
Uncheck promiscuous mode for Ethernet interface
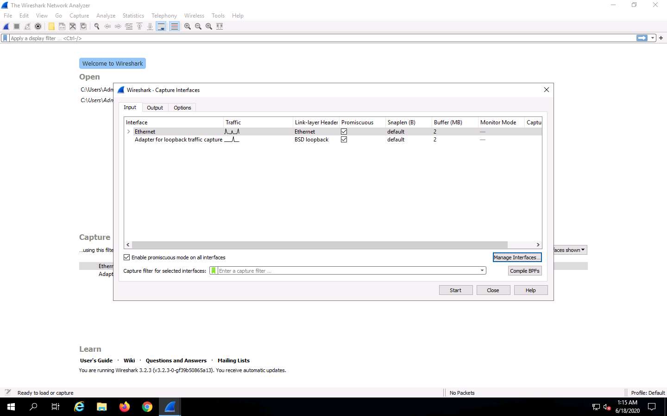click(344, 132)
